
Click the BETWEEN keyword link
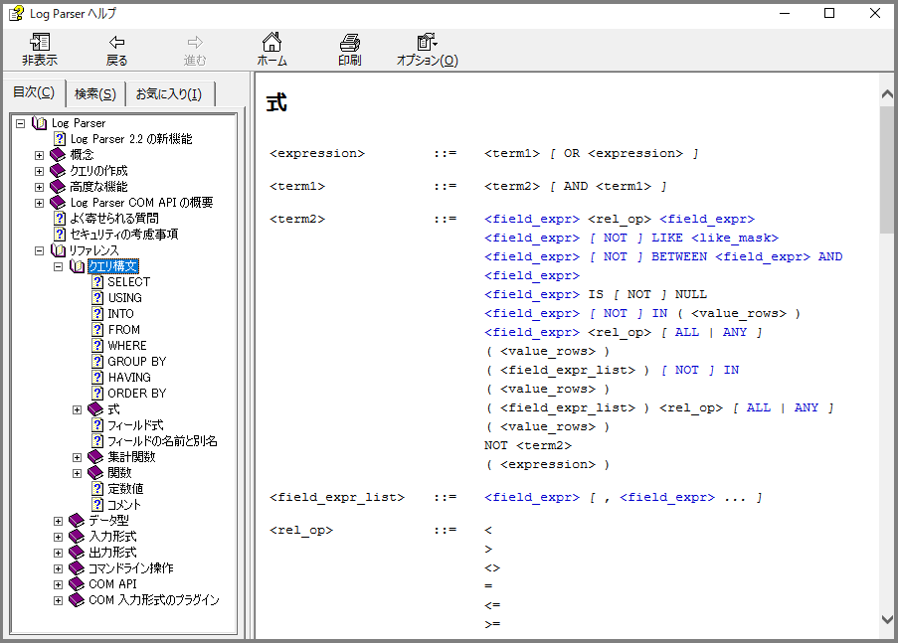(679, 256)
